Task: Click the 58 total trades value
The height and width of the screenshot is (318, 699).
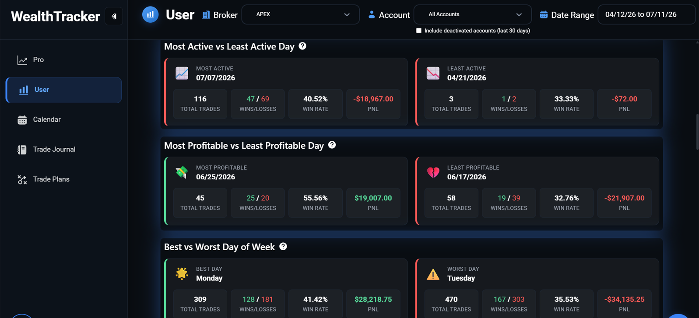Action: pos(451,198)
